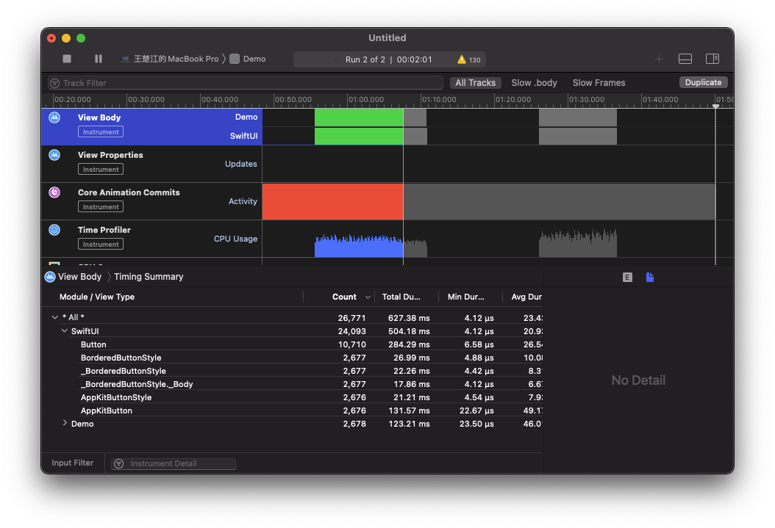The height and width of the screenshot is (528, 775).
Task: Add a new instrument with plus icon
Action: click(659, 59)
